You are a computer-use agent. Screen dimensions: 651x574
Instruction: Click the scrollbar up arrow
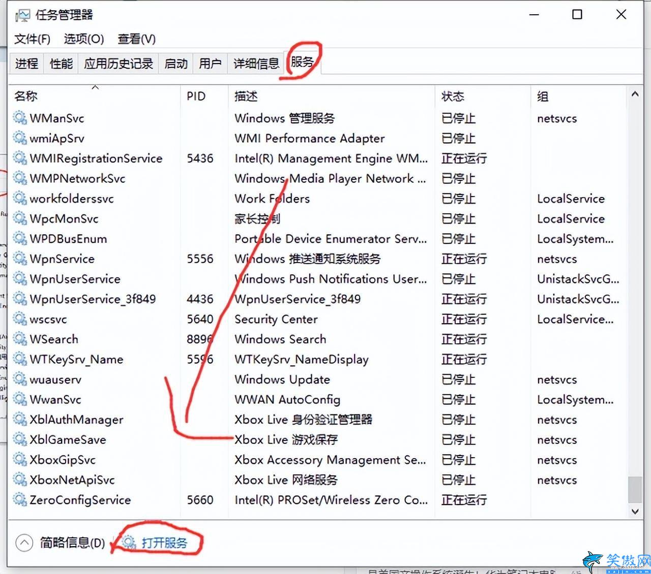pos(635,94)
